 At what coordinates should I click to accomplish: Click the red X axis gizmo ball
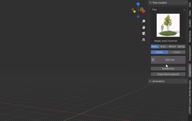pos(143,11)
